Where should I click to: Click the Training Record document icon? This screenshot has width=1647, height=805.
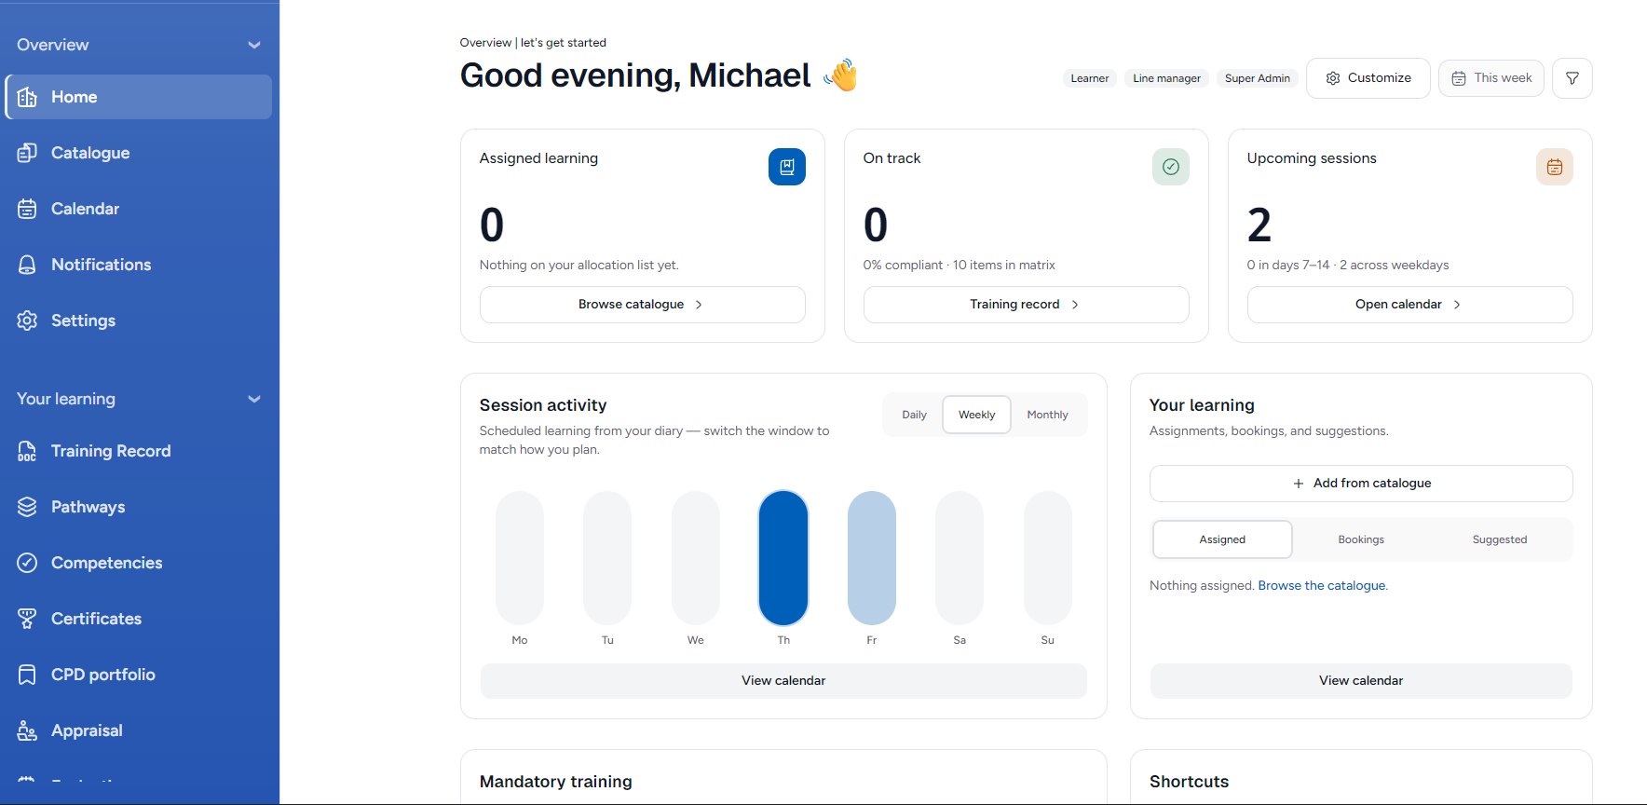27,451
